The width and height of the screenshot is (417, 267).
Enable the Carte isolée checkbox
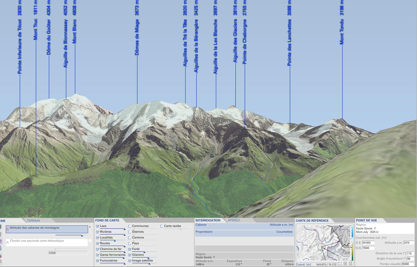coord(162,226)
